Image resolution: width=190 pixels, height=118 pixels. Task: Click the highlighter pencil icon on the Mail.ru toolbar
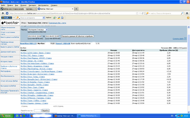pos(59,18)
